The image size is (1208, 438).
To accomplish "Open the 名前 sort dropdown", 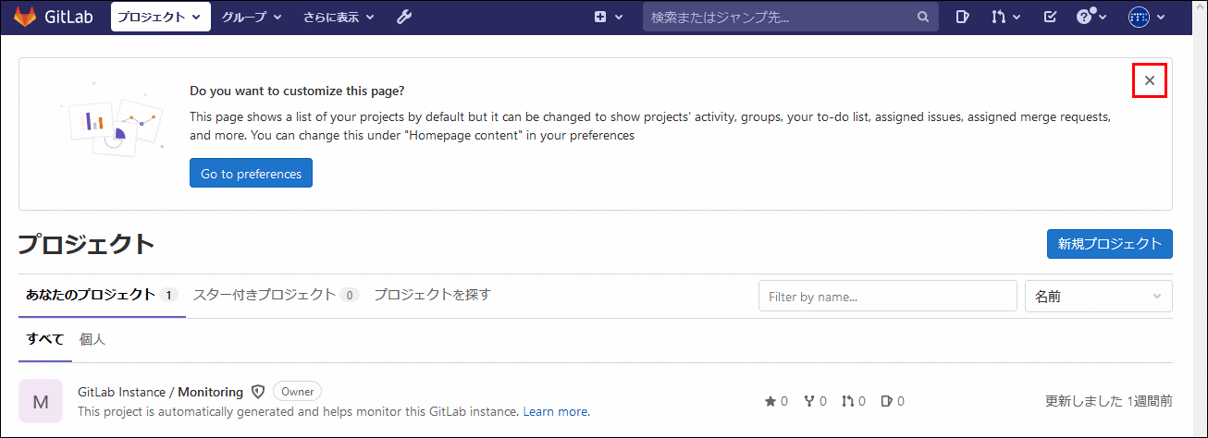I will (1098, 297).
